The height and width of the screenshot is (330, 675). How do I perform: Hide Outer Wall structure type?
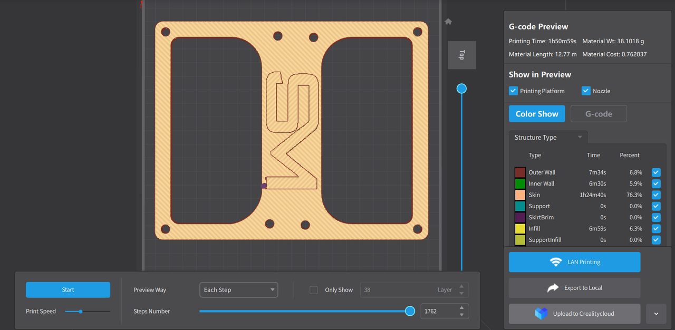pos(656,172)
